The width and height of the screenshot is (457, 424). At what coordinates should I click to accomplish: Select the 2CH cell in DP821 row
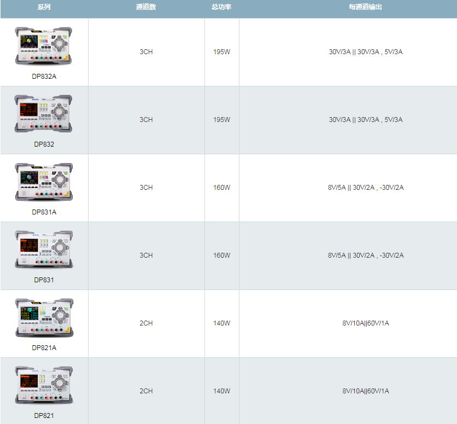(146, 391)
